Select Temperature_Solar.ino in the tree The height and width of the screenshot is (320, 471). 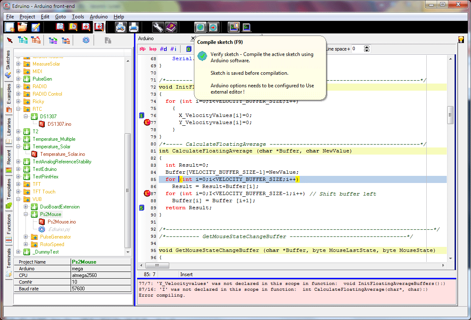coord(63,154)
